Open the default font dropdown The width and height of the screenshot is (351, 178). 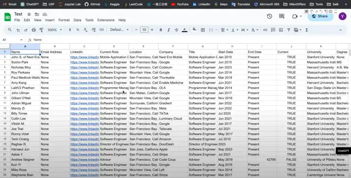(119, 30)
